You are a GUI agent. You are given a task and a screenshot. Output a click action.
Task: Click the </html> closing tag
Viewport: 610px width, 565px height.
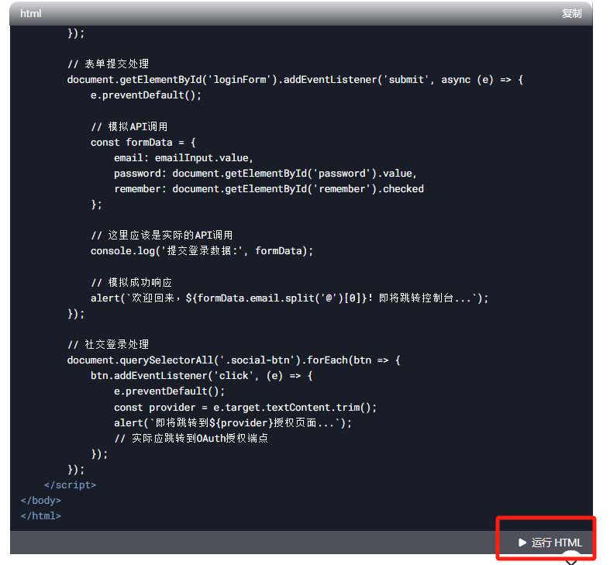pyautogui.click(x=41, y=516)
